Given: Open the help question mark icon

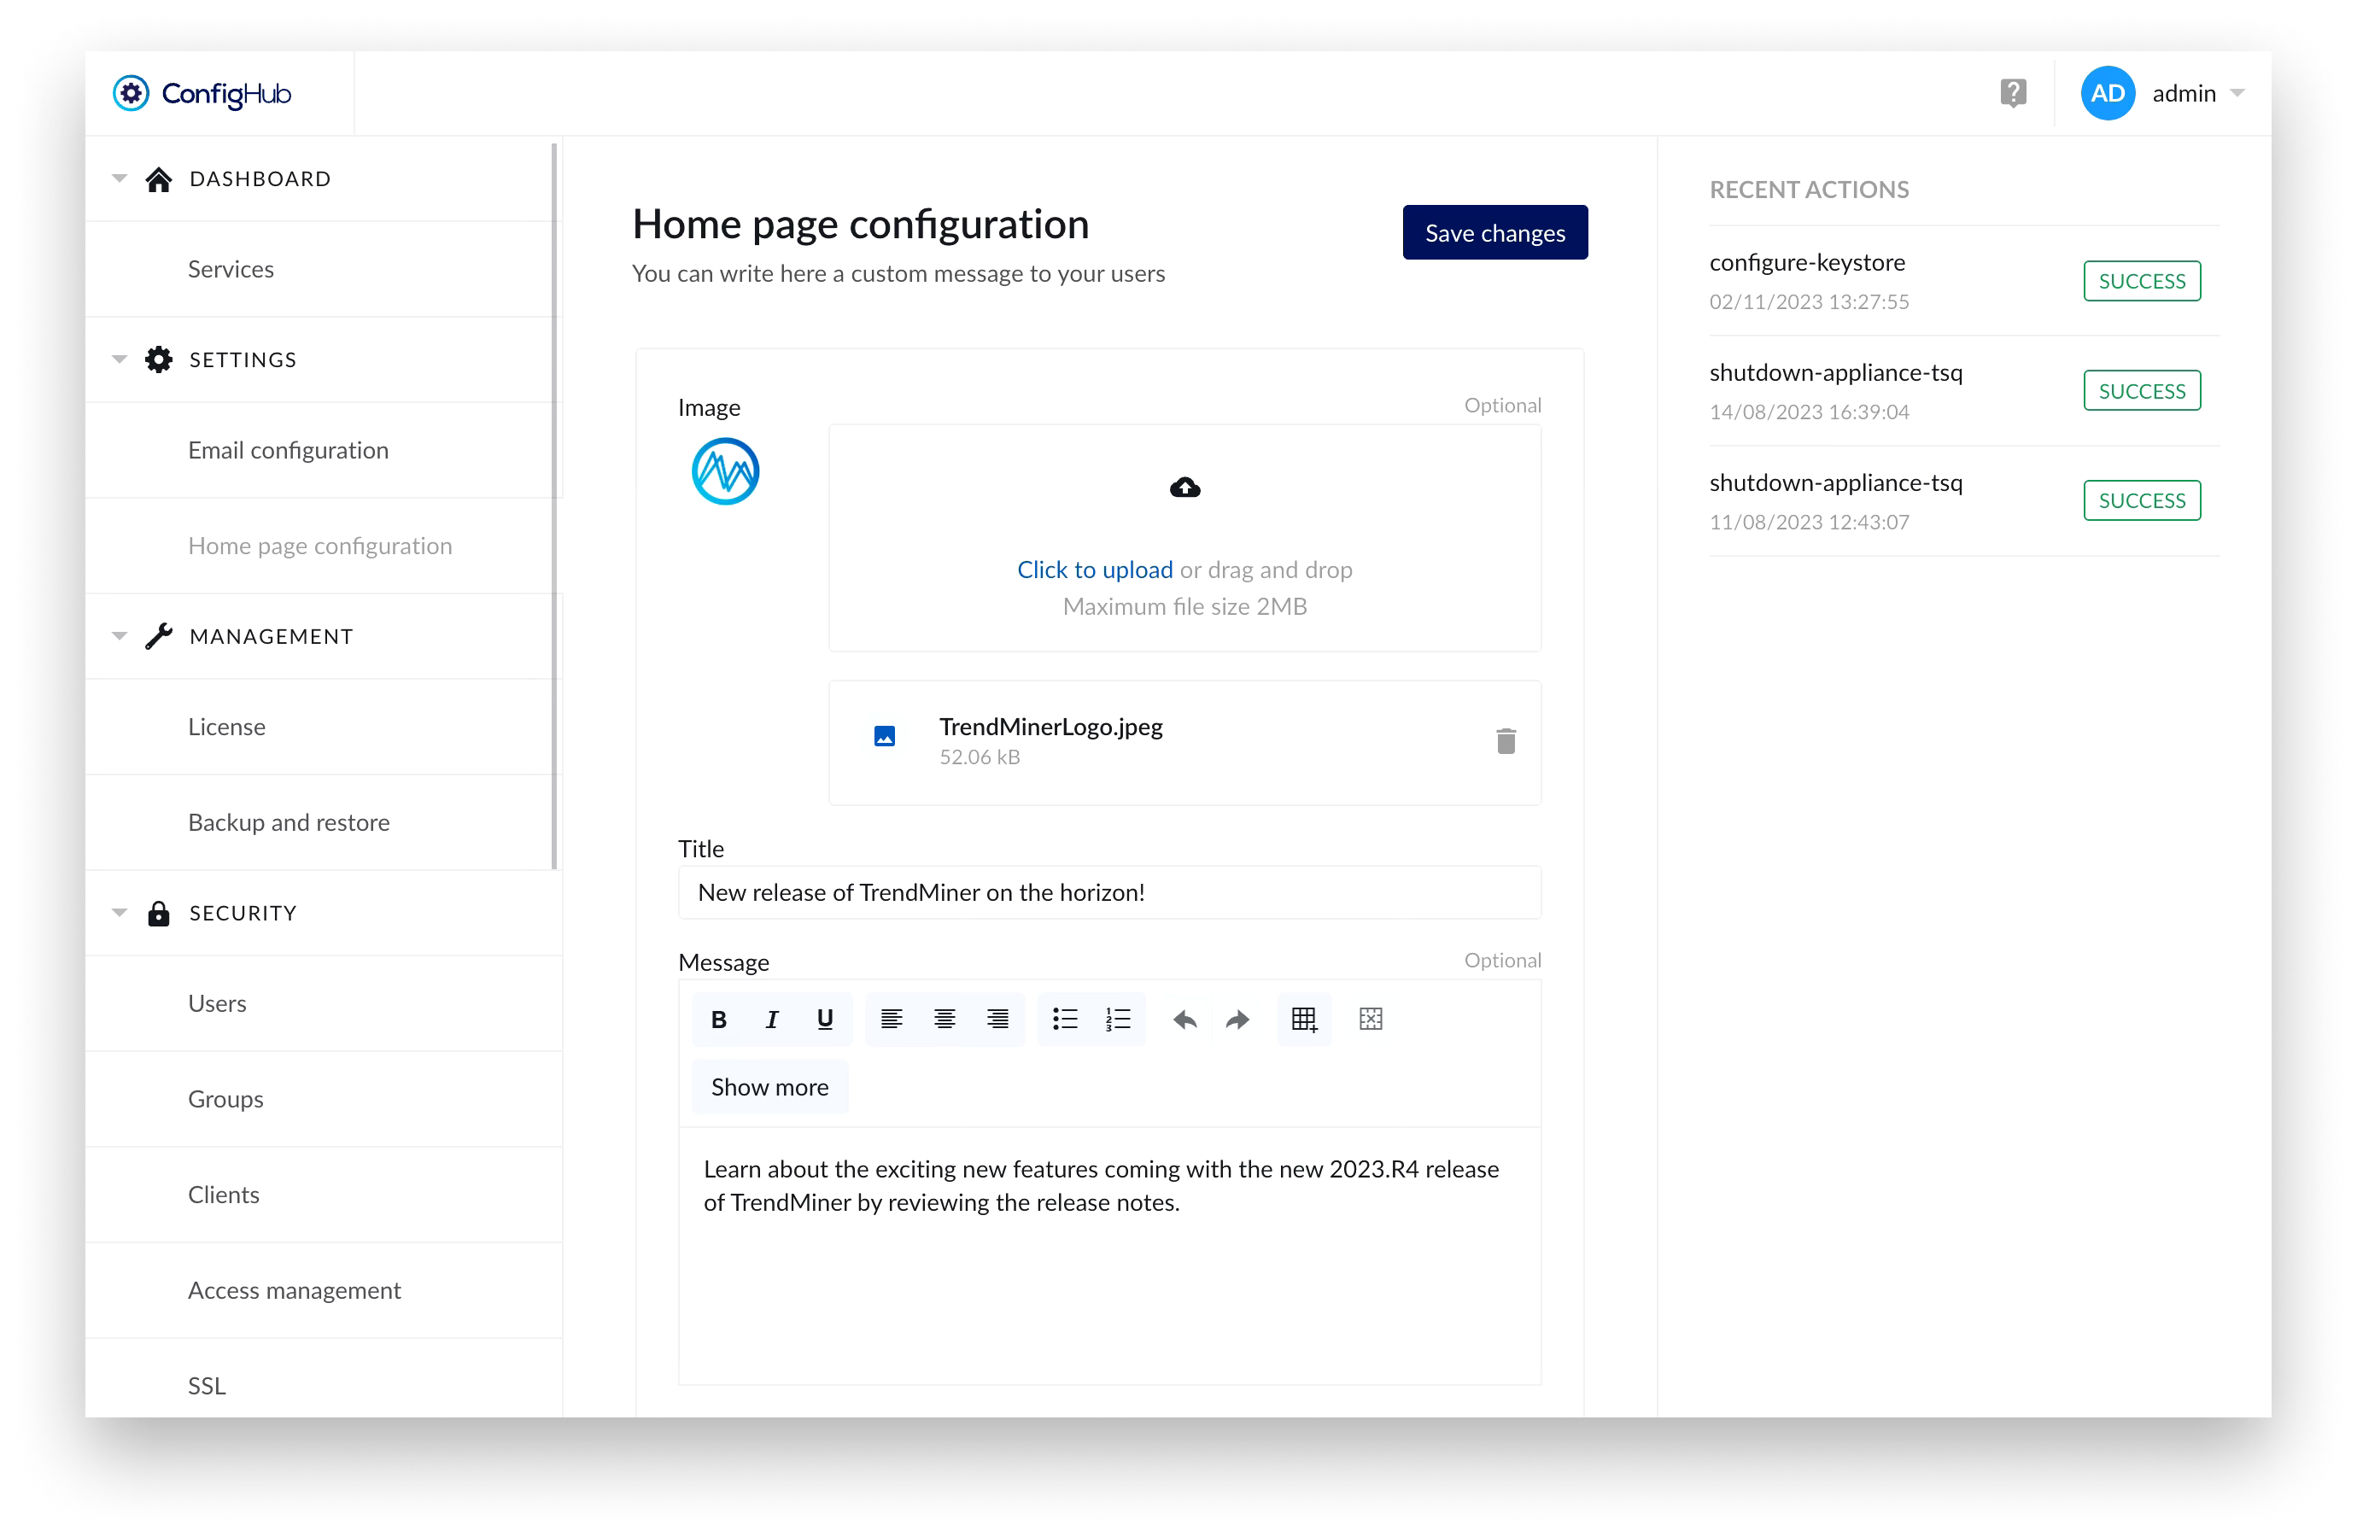Looking at the screenshot, I should [x=2012, y=93].
